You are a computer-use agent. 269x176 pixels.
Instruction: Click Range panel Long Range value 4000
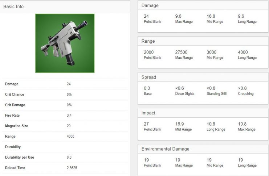pyautogui.click(x=243, y=52)
